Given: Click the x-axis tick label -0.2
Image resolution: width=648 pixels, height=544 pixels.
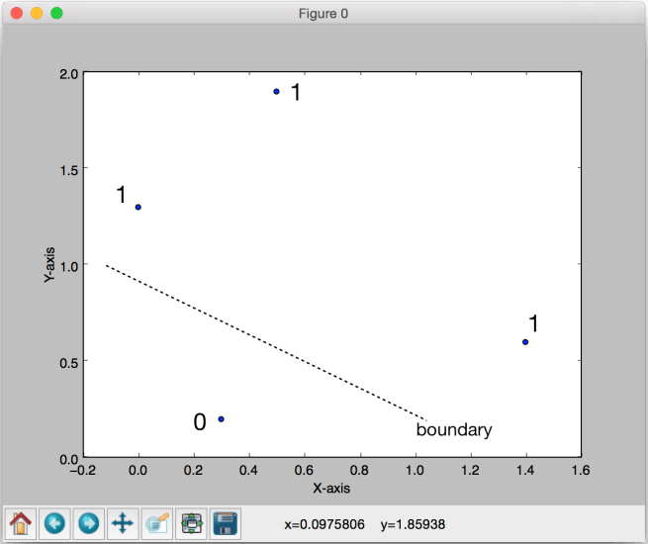Looking at the screenshot, I should 83,470.
